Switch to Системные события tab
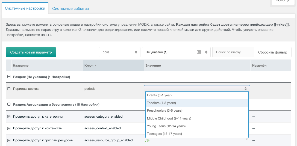The height and width of the screenshot is (146, 297). point(70,8)
